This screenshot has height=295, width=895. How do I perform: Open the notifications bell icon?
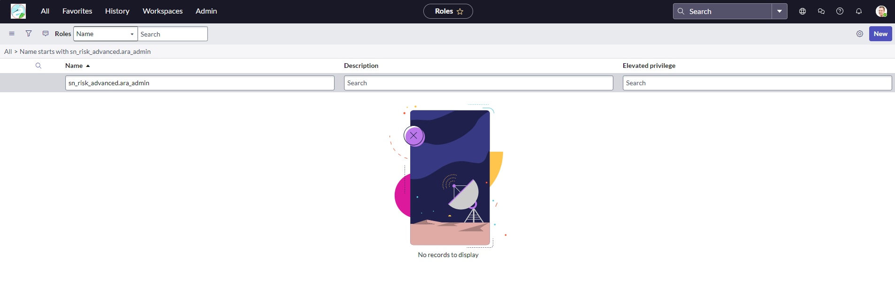click(859, 11)
